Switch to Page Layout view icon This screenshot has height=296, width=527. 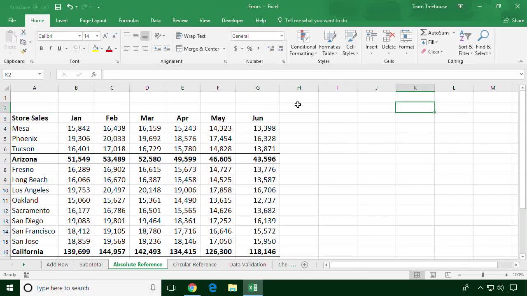coord(433,275)
